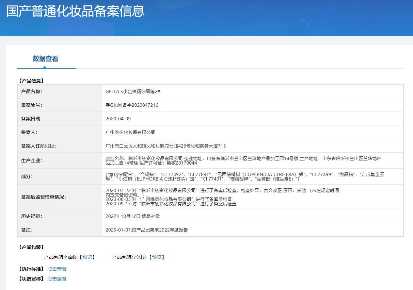
Task: Select filing date 2020-04-09
Action: (118, 119)
